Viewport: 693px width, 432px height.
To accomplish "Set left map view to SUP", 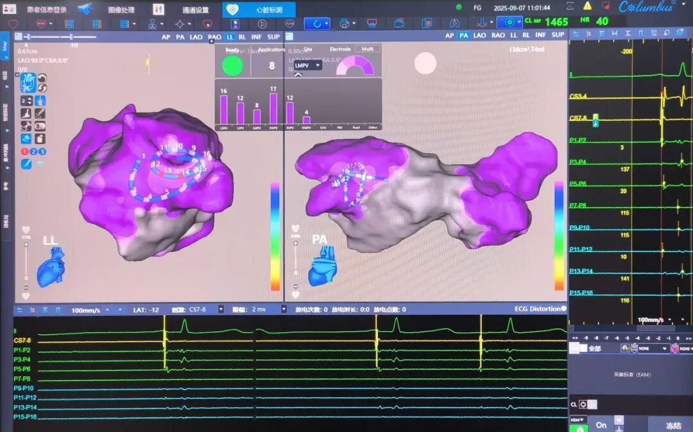I will coord(273,37).
